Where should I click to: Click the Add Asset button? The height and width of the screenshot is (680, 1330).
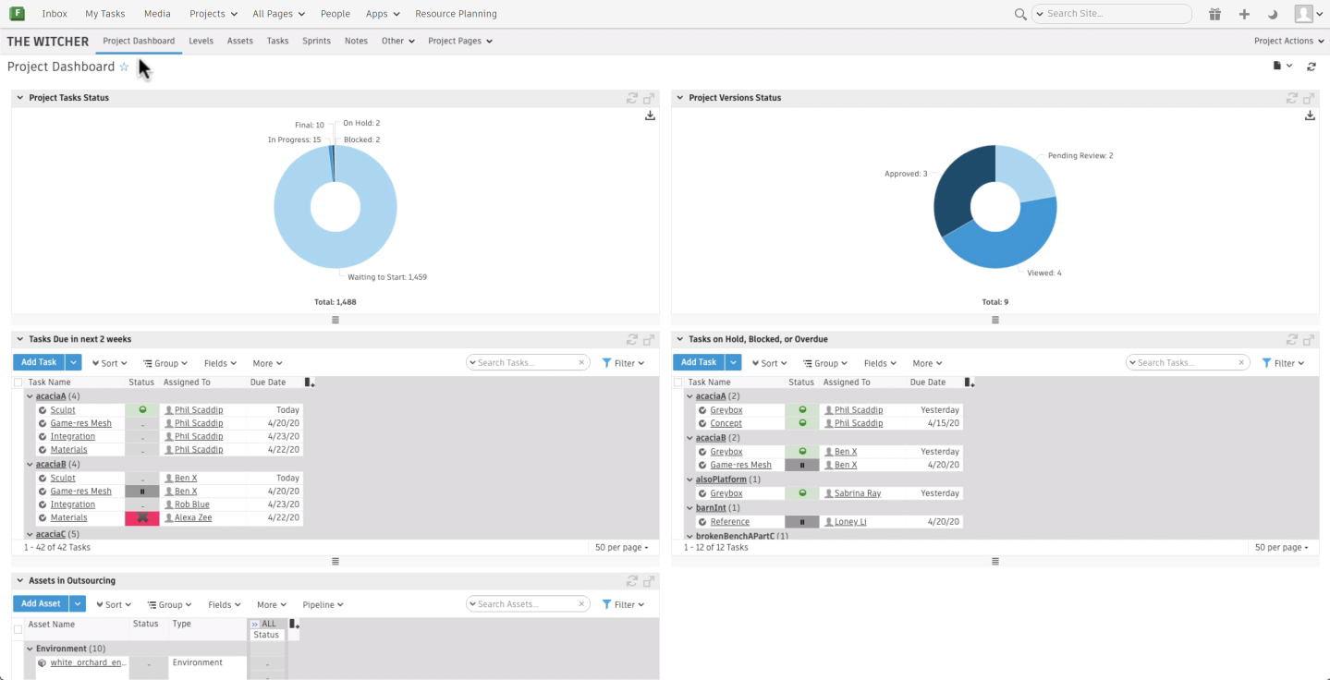[41, 603]
